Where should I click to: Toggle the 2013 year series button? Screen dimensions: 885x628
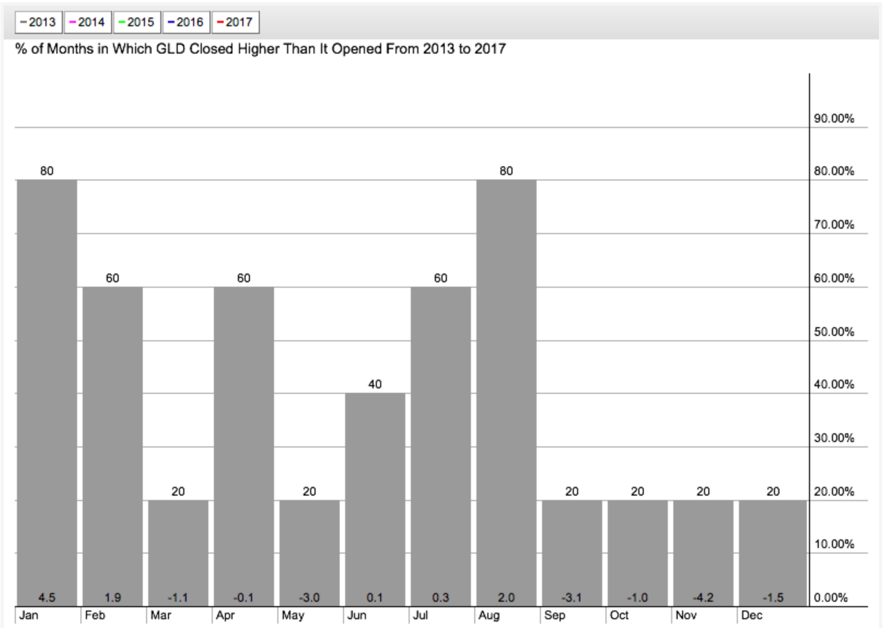pyautogui.click(x=38, y=22)
